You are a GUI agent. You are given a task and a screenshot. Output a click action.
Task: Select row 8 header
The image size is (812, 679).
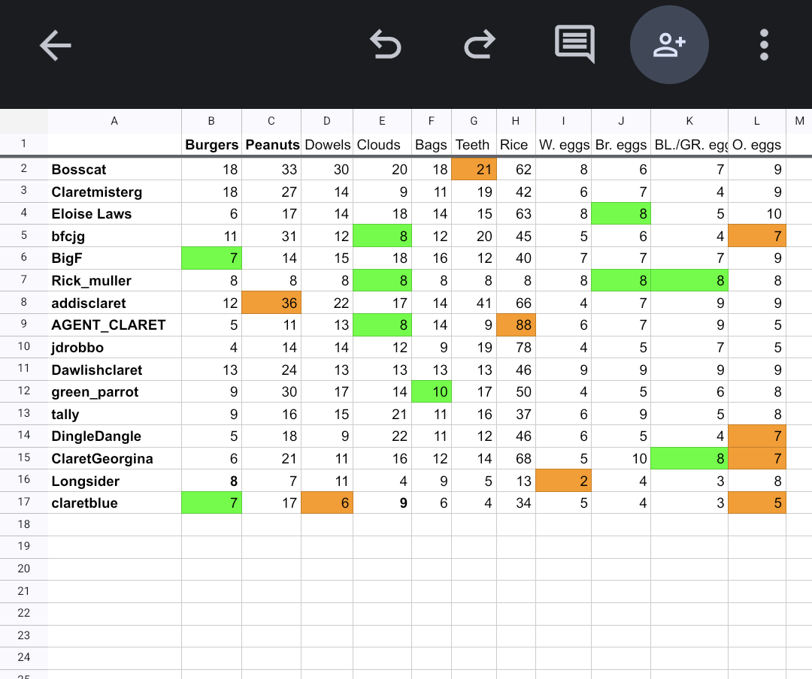click(23, 303)
